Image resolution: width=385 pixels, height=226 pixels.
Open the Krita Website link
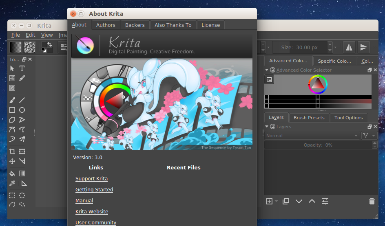point(92,211)
